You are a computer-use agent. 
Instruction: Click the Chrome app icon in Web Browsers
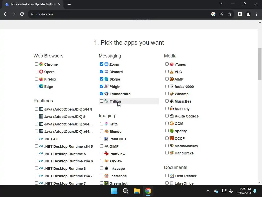pyautogui.click(x=41, y=64)
